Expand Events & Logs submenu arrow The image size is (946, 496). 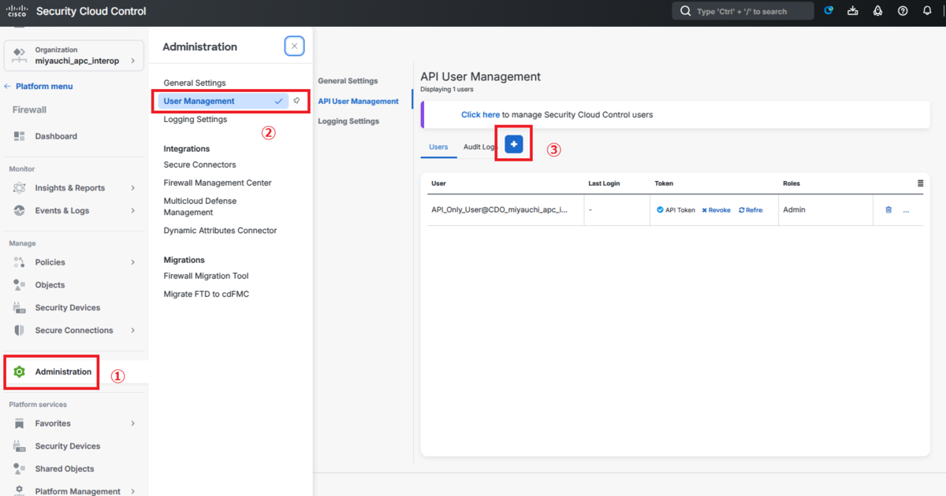(x=132, y=211)
